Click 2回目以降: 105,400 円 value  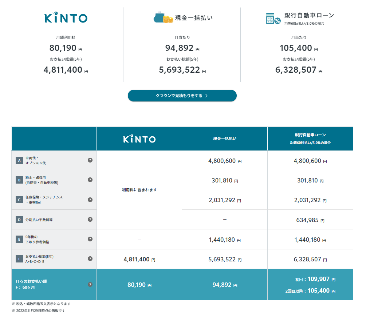click(310, 291)
